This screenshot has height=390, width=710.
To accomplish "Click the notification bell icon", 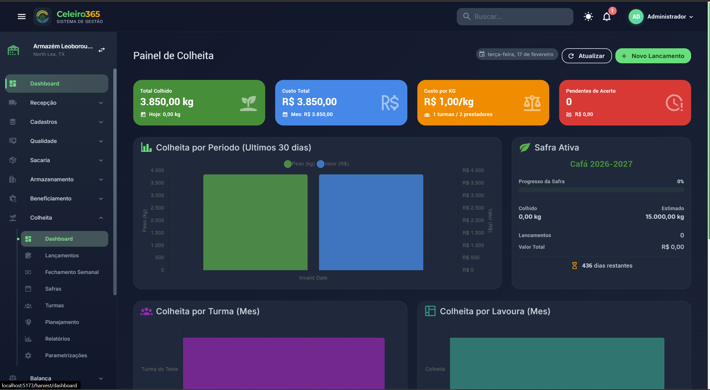I will pos(606,17).
